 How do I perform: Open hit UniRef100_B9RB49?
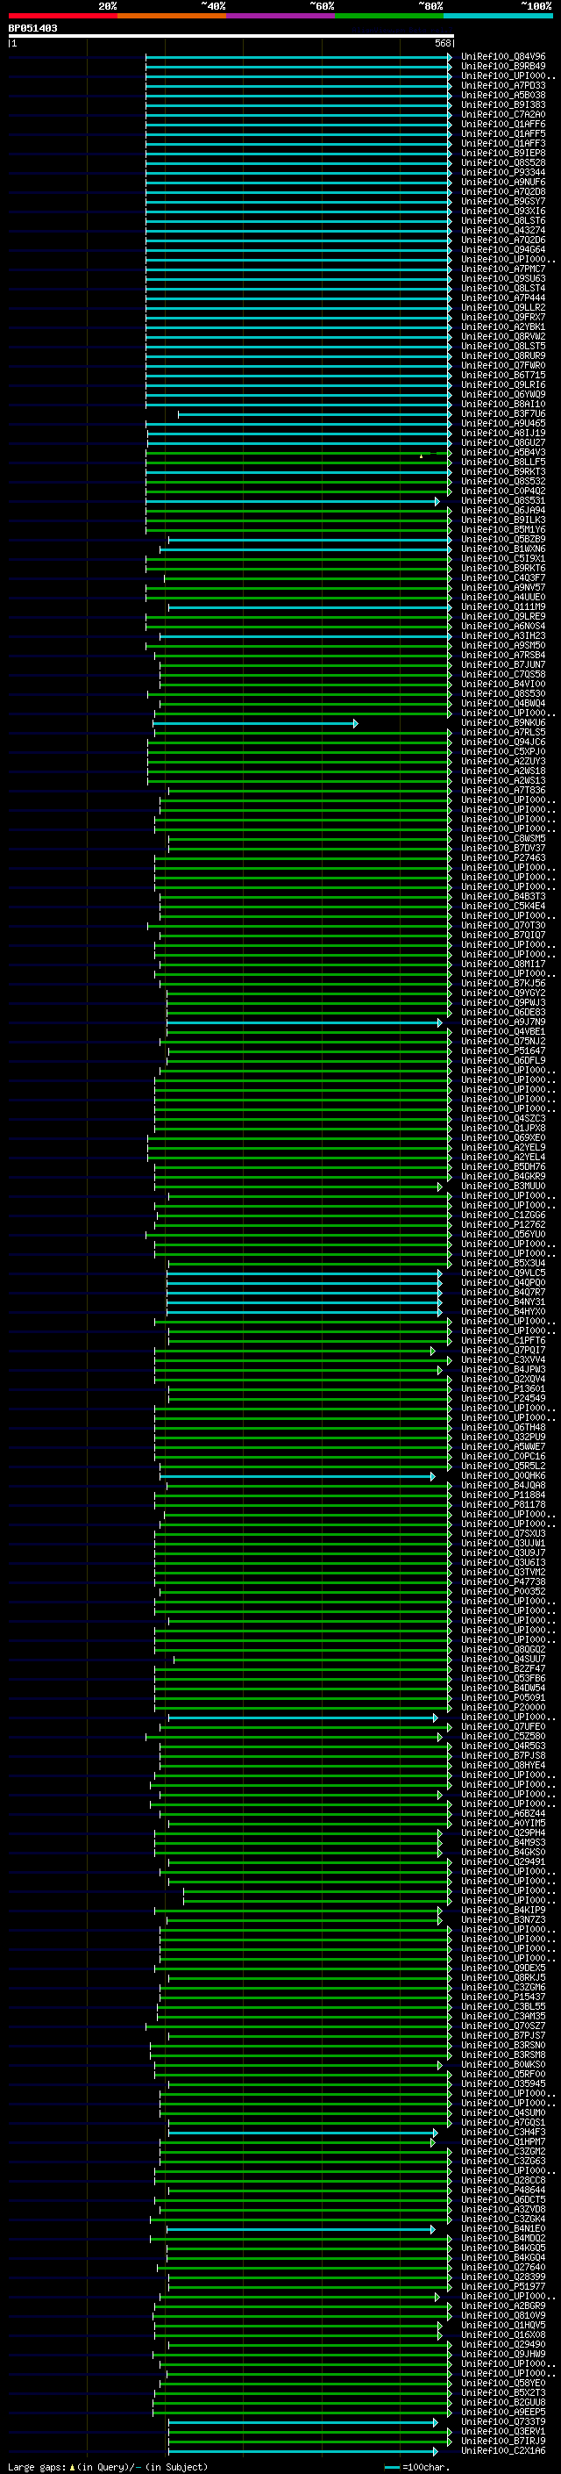pyautogui.click(x=503, y=67)
